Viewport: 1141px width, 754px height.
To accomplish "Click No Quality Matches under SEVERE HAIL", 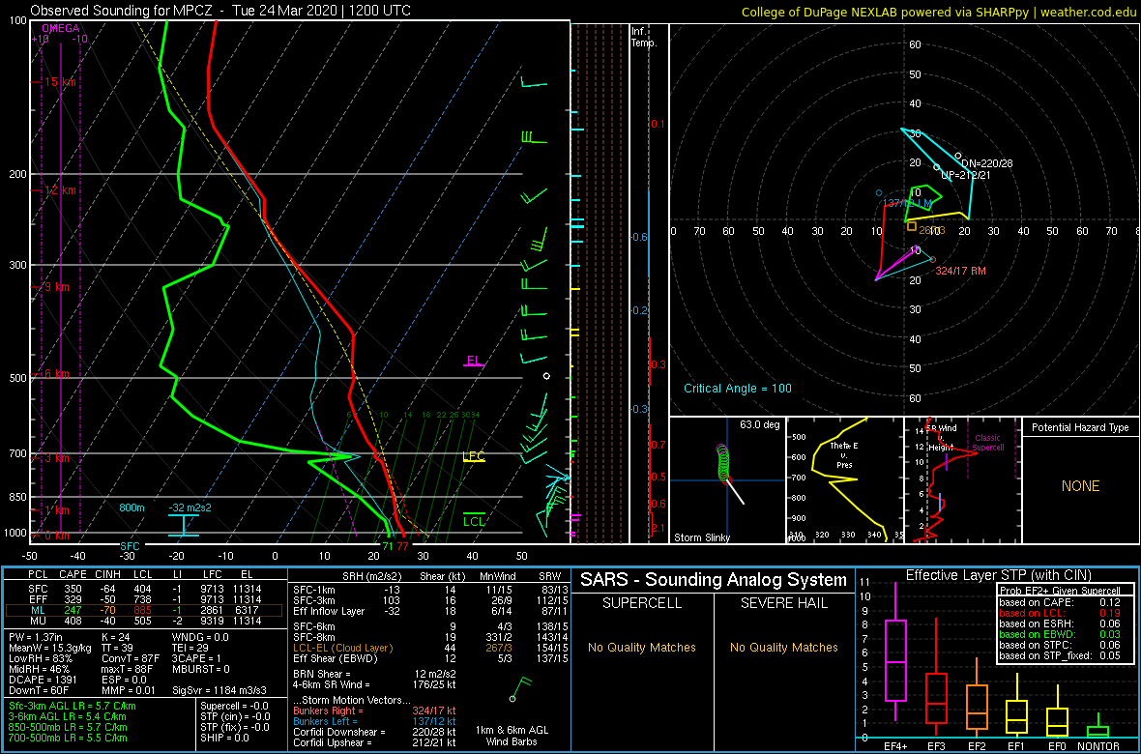I will coord(785,647).
